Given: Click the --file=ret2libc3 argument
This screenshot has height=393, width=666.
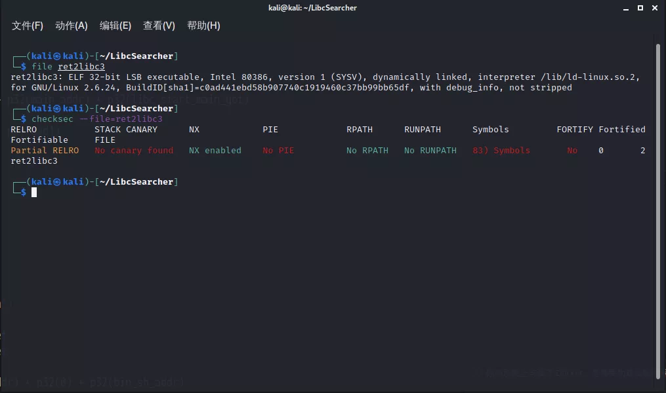Looking at the screenshot, I should 121,119.
